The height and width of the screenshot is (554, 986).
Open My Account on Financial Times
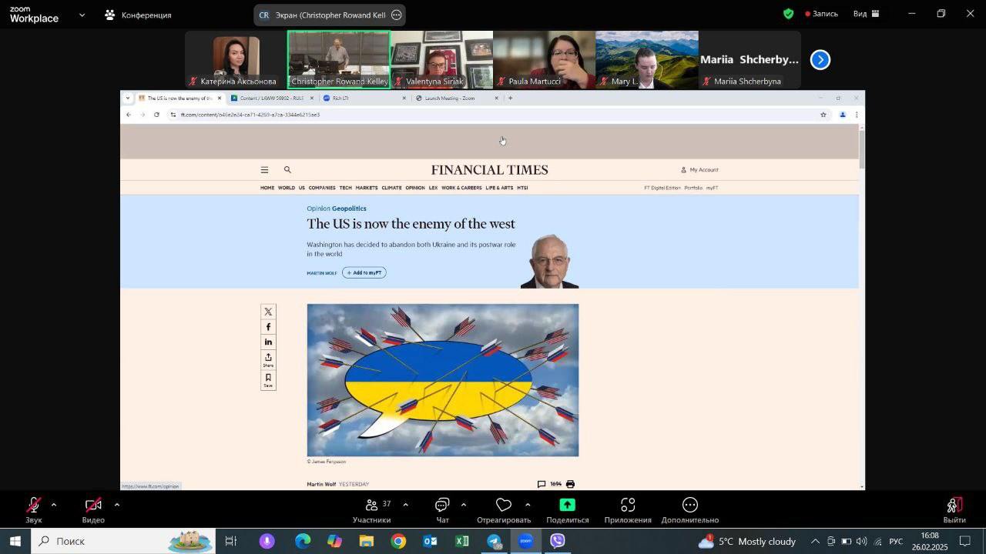[699, 170]
